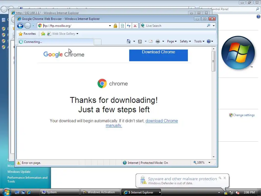This screenshot has height=196, width=261.
Task: Open a new tab button
Action: point(98,42)
